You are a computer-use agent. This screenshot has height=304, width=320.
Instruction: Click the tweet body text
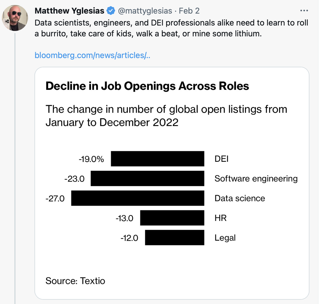(x=171, y=28)
